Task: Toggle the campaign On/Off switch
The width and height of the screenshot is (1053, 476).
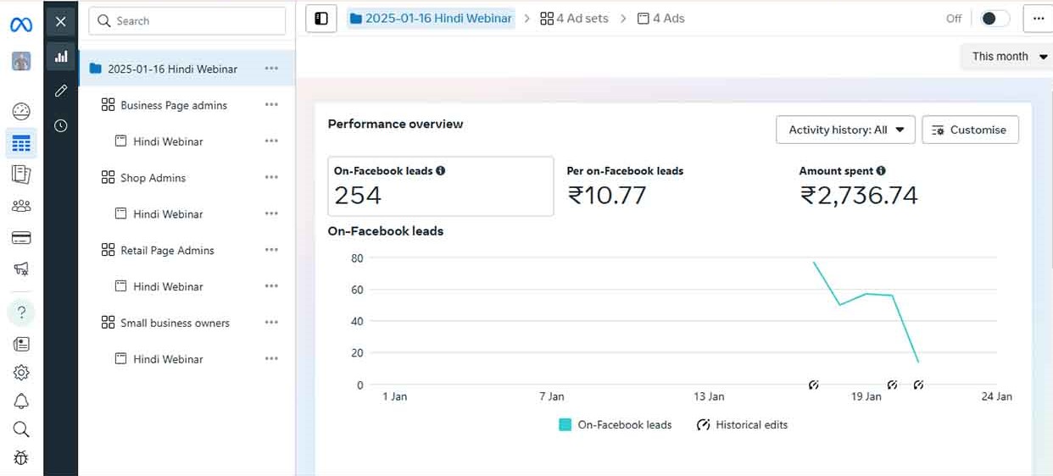Action: [994, 19]
